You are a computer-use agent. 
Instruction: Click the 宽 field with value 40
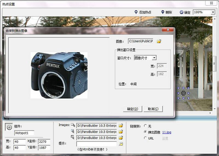[20, 141]
